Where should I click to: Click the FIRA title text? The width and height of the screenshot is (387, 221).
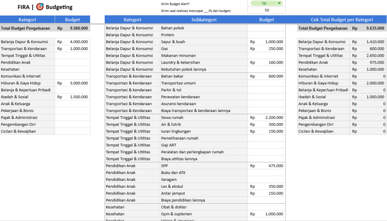pyautogui.click(x=23, y=7)
